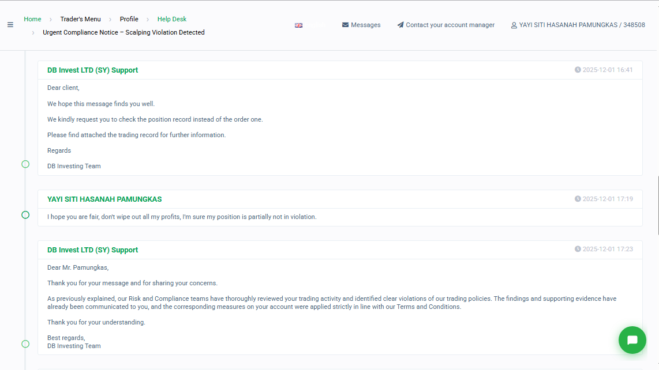This screenshot has width=659, height=370.
Task: Open Trader's Menu breadcrumb
Action: point(80,19)
